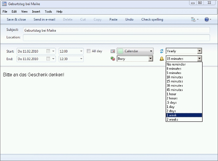Open the End date calendar picker icon
218x161 pixels.
coord(48,59)
